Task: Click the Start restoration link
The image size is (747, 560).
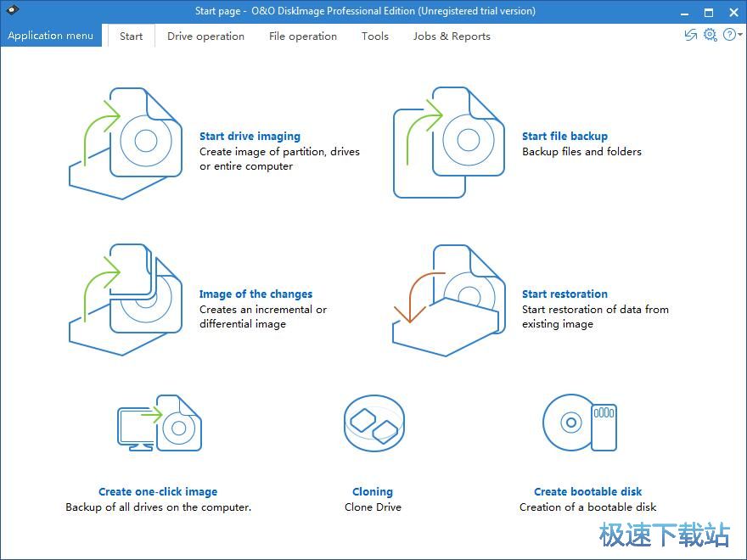Action: coord(564,294)
